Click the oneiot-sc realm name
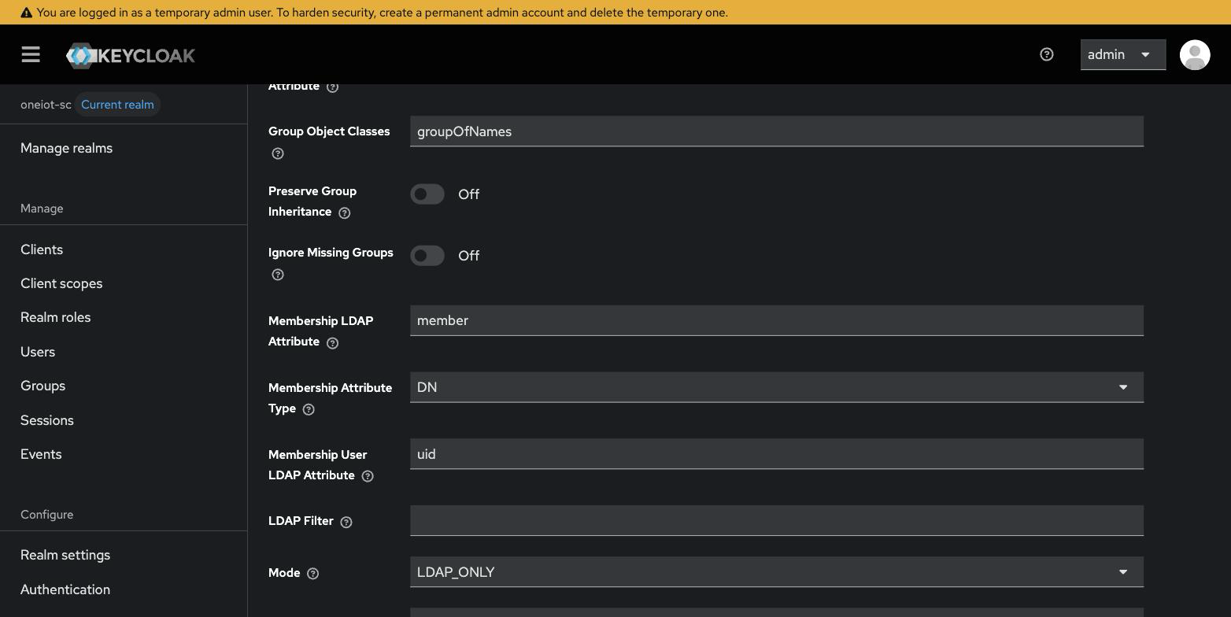 coord(46,105)
